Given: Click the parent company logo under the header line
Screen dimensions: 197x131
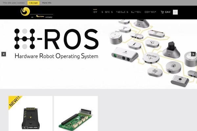Looking at the screenshot, I should [40, 16].
